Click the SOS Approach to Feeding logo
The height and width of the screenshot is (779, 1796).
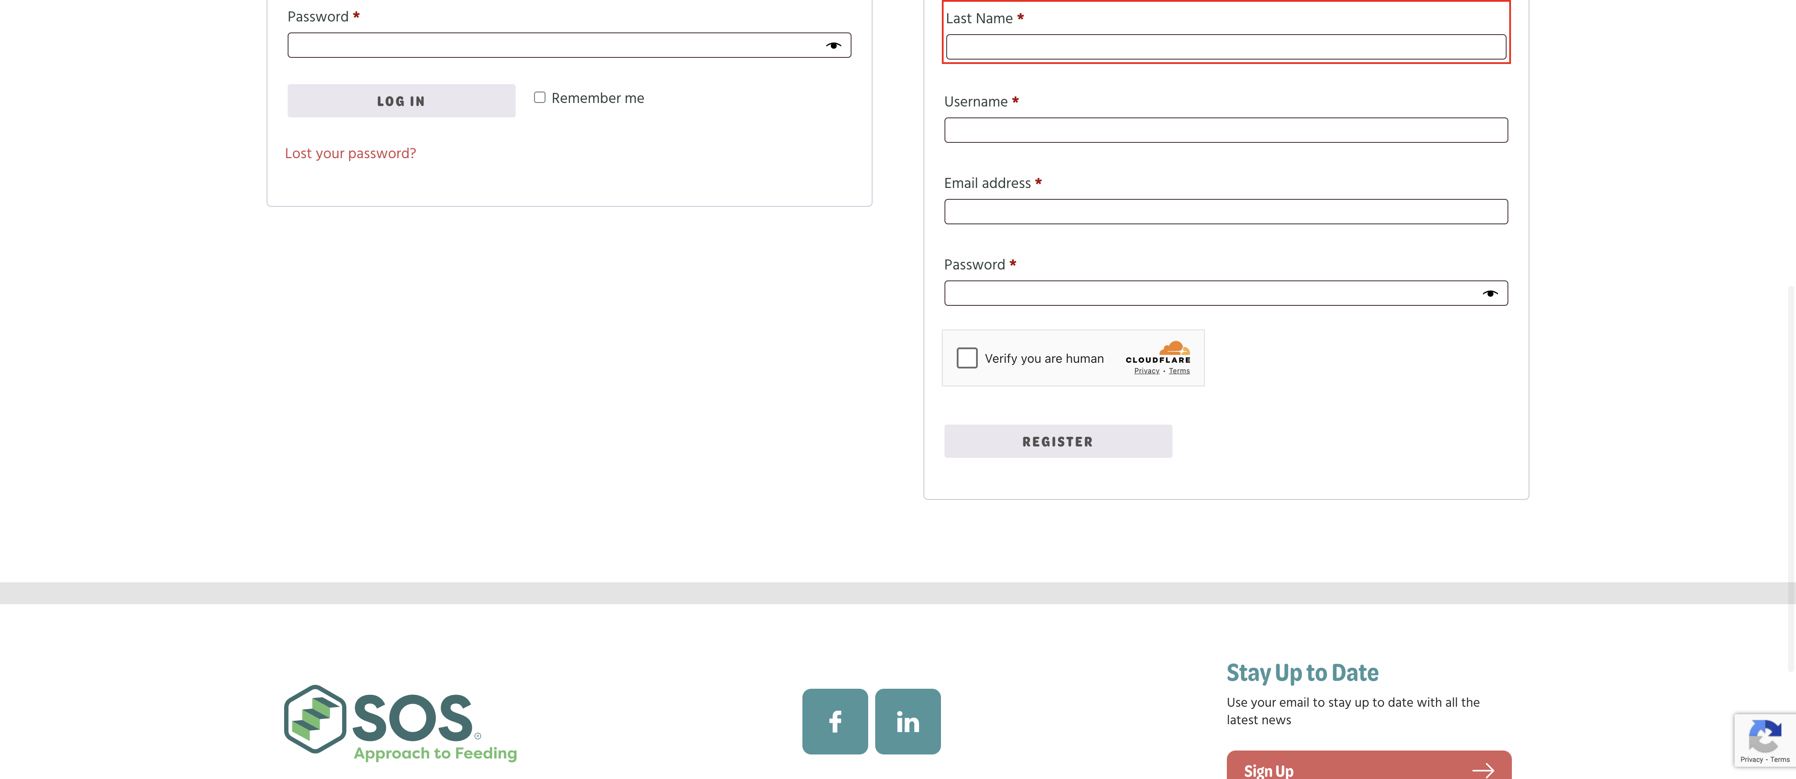(x=400, y=722)
